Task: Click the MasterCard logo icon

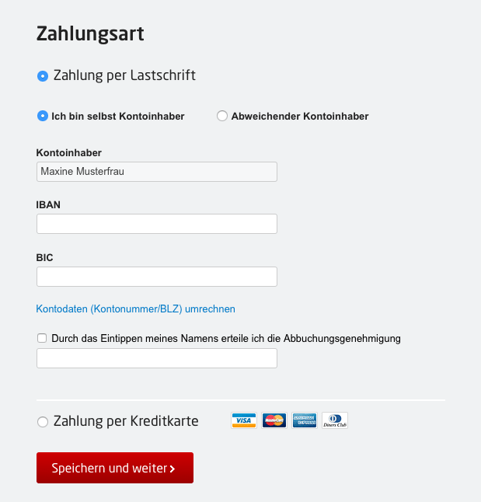Action: pos(274,420)
